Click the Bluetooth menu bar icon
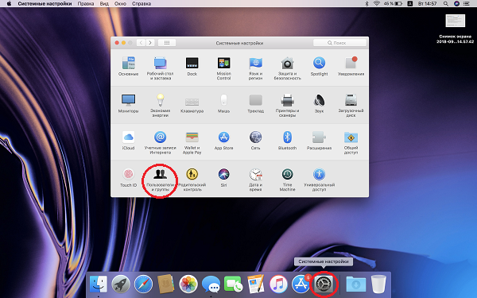The image size is (477, 298). pos(366,4)
